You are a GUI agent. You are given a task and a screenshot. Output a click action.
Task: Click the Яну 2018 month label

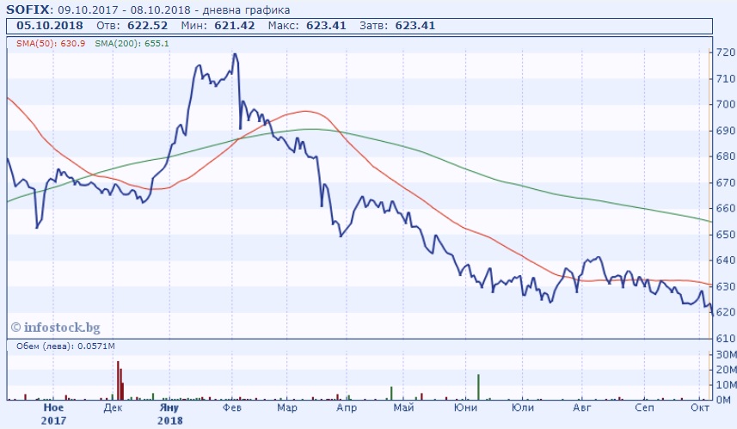click(x=169, y=414)
